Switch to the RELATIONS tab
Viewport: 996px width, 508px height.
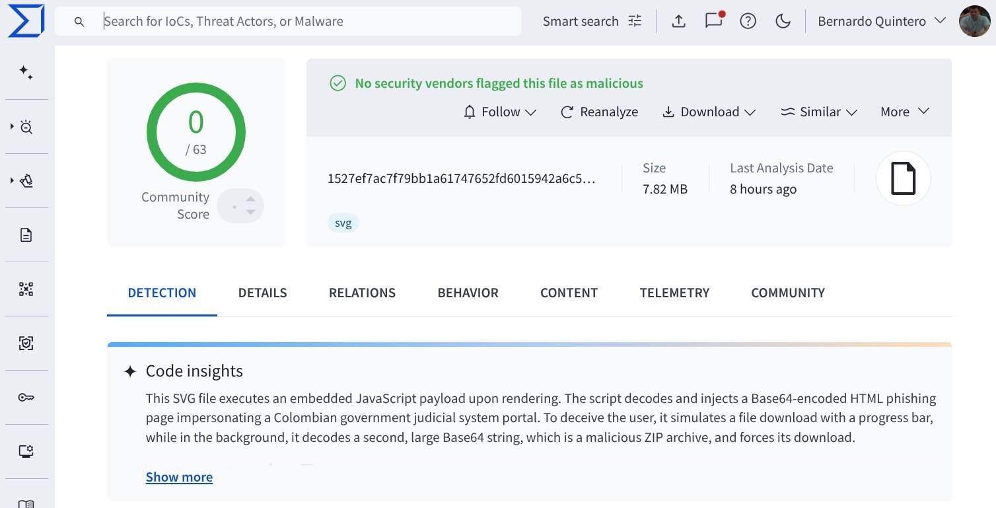(x=362, y=293)
